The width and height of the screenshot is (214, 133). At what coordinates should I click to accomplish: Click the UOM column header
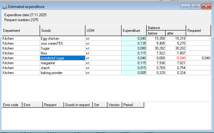(103, 31)
